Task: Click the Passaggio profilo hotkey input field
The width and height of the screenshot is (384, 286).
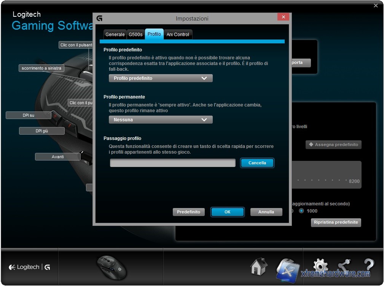Action: [x=173, y=163]
